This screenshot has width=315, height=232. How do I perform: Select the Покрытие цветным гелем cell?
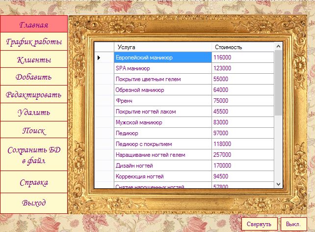click(163, 79)
